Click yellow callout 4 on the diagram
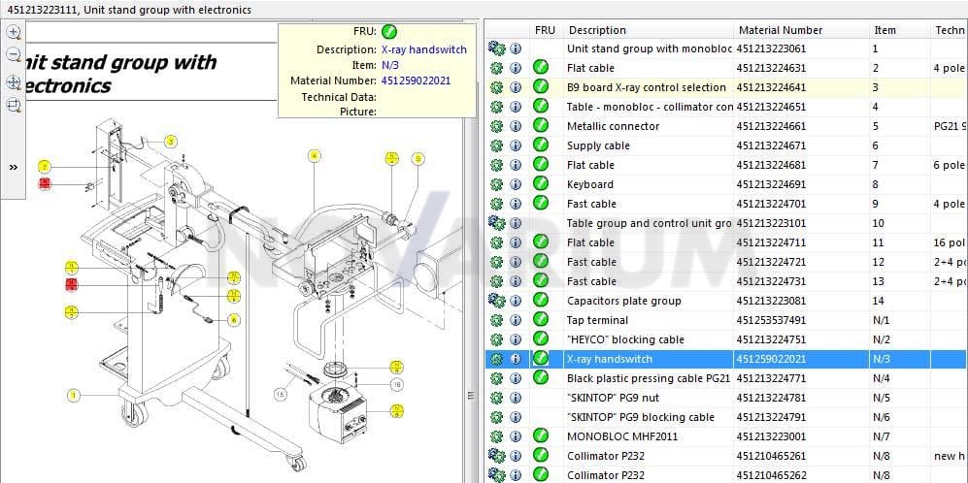The width and height of the screenshot is (968, 483). click(315, 157)
